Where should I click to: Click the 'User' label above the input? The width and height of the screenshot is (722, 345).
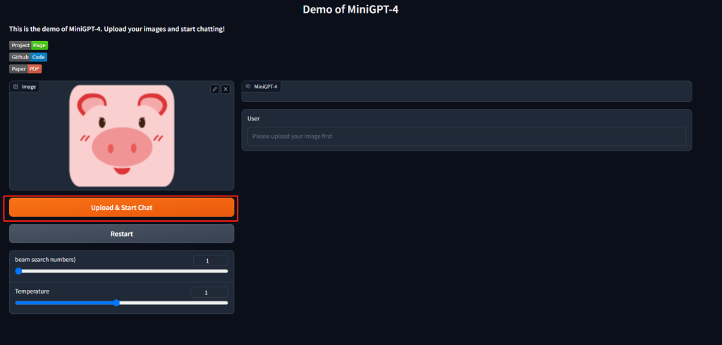pos(254,118)
